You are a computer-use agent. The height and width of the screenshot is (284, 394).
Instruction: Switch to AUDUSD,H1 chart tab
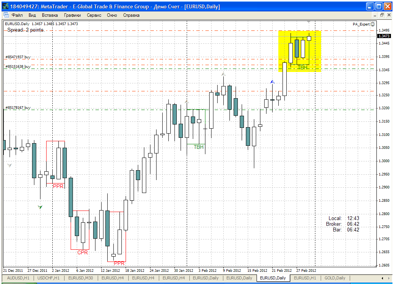18,278
